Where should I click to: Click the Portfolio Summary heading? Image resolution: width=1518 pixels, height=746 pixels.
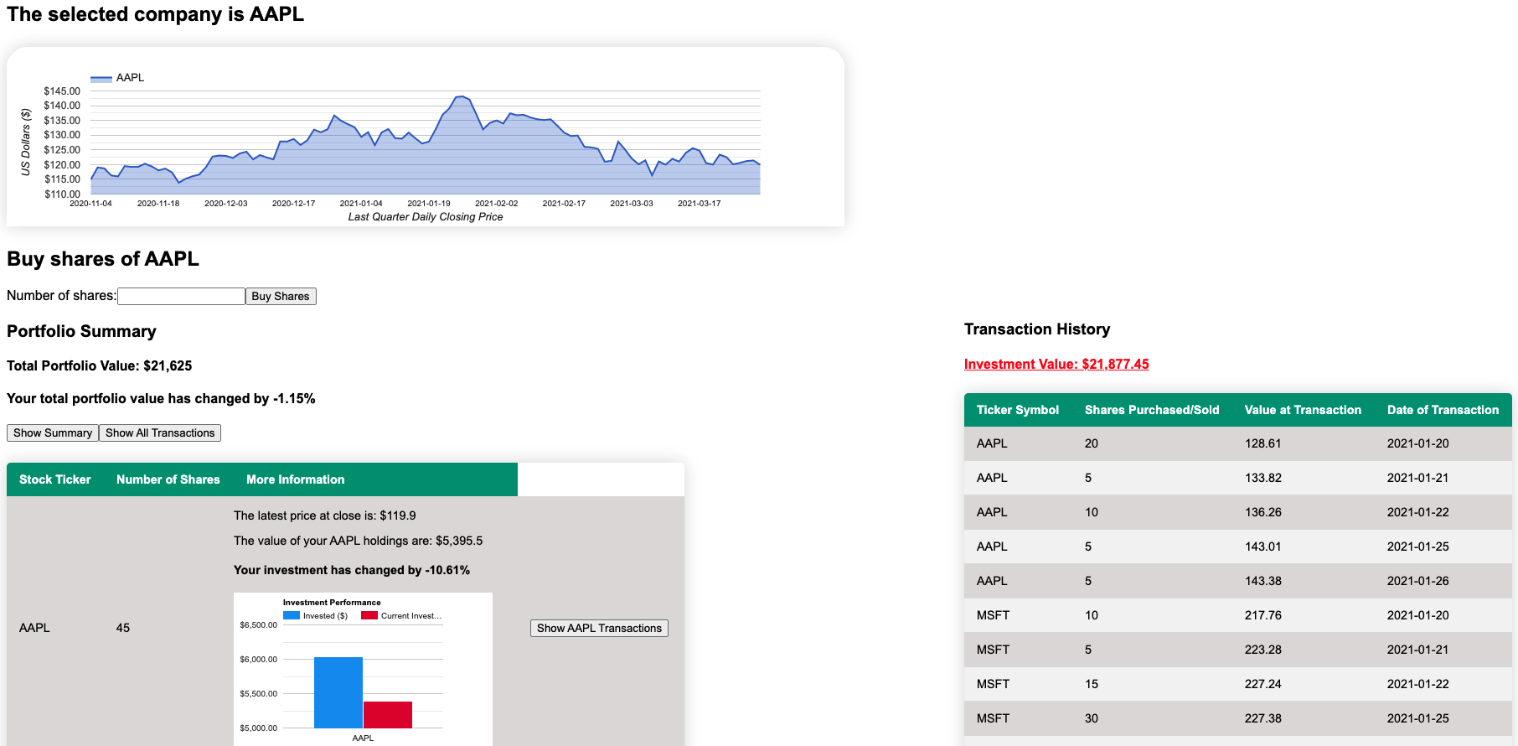pyautogui.click(x=81, y=331)
